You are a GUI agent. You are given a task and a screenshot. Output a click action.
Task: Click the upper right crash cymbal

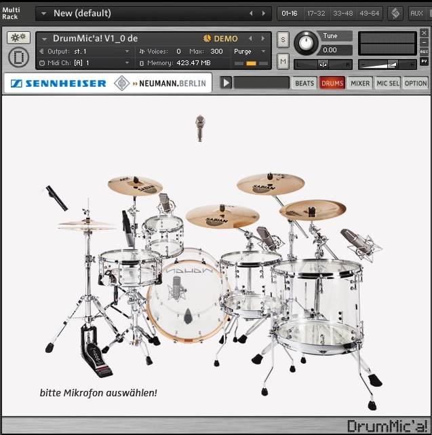271,184
